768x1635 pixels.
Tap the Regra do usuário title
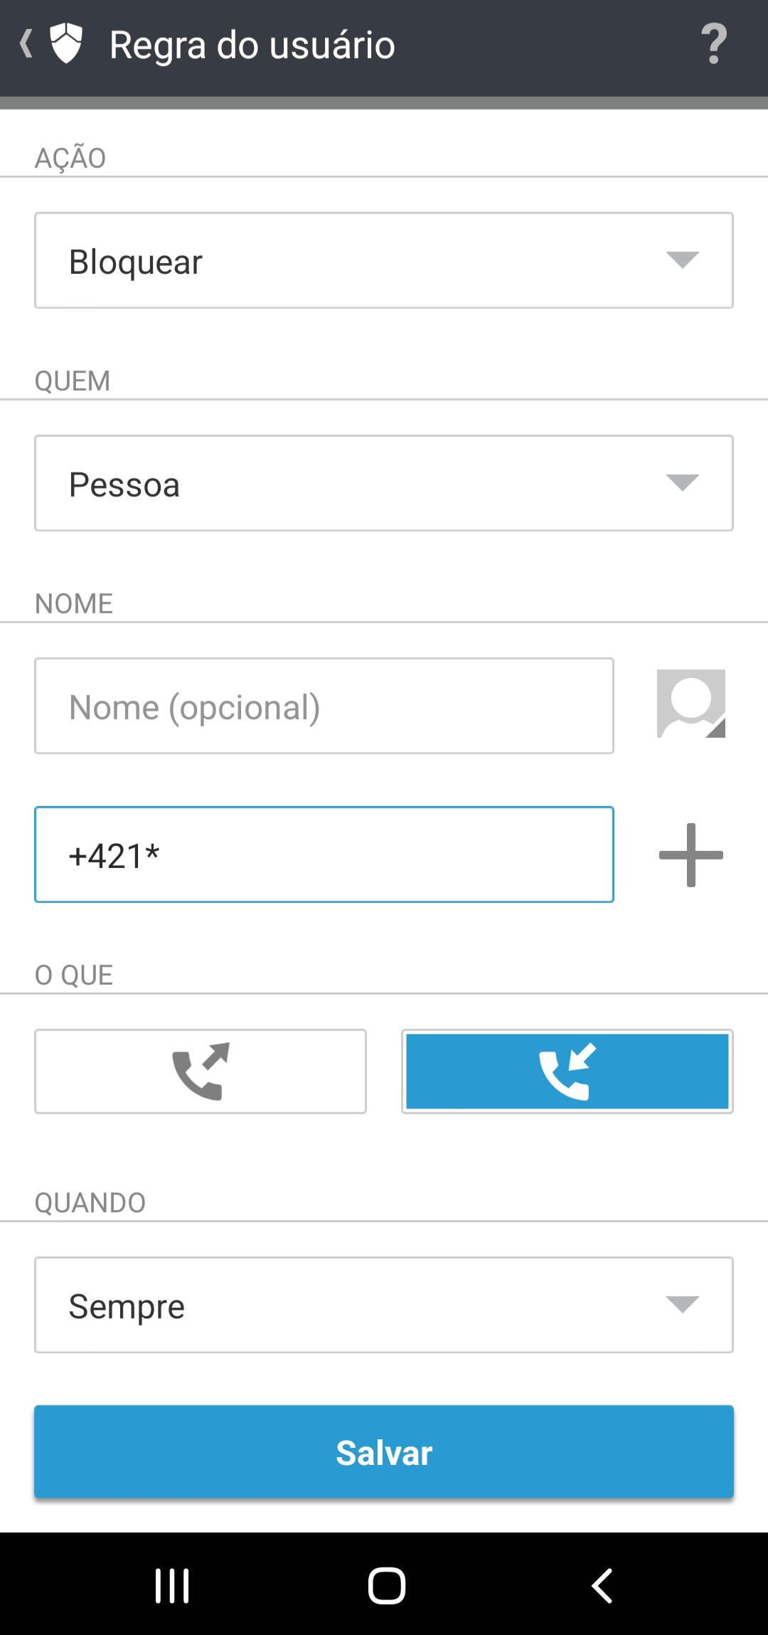252,45
